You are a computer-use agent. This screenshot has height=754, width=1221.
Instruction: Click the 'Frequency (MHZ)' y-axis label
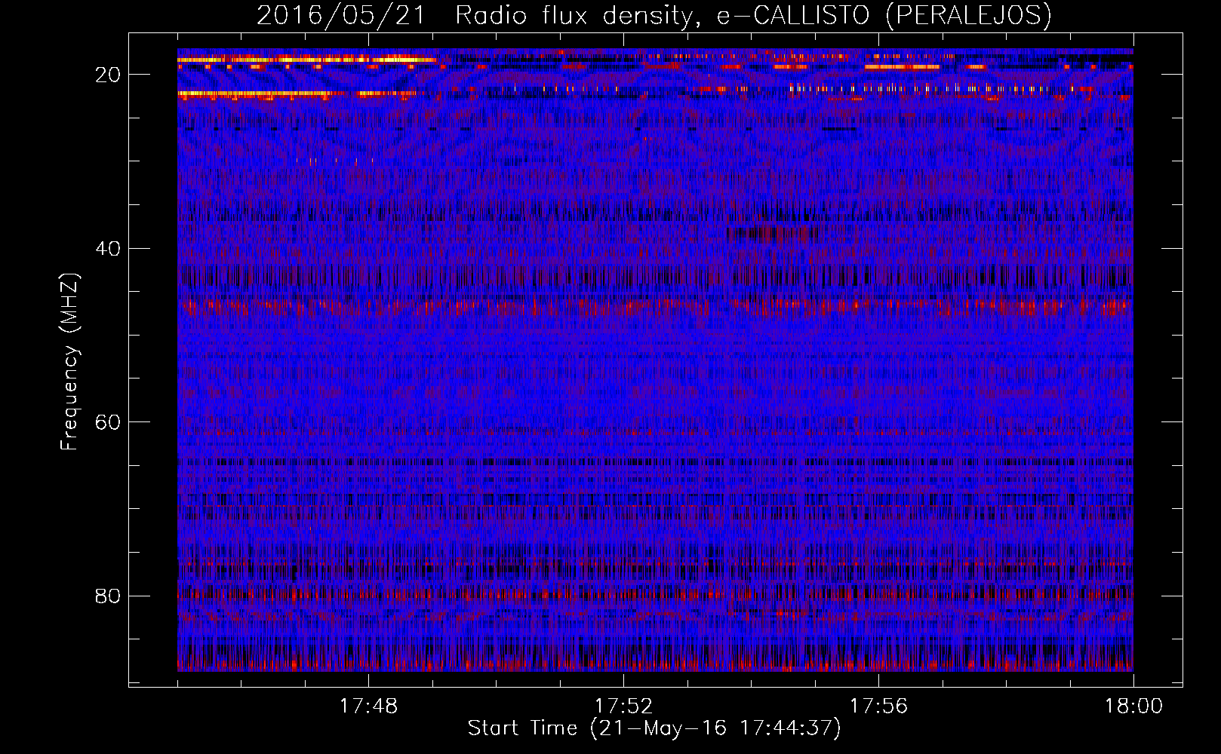coord(69,362)
